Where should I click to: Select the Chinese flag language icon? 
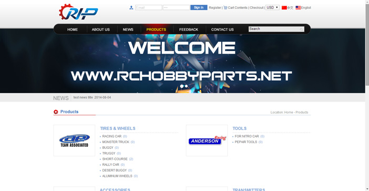click(x=284, y=7)
